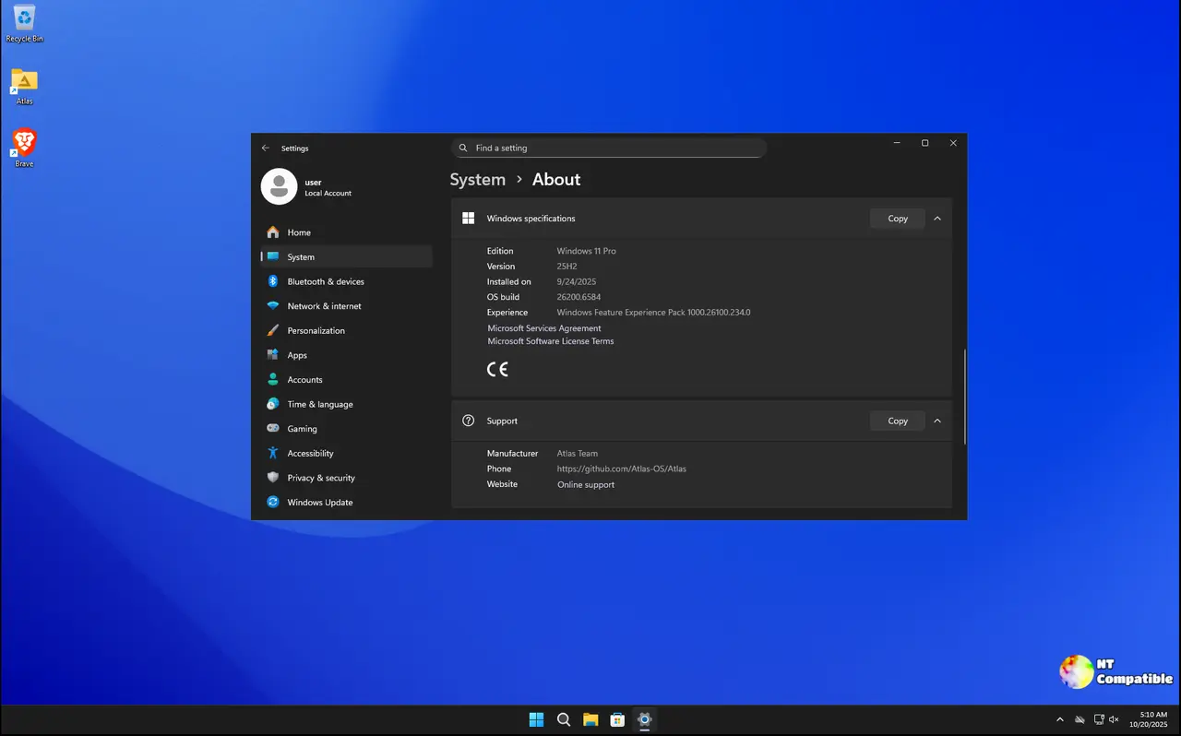This screenshot has height=736, width=1181.
Task: Open Bluetooth & devices settings
Action: coord(325,281)
